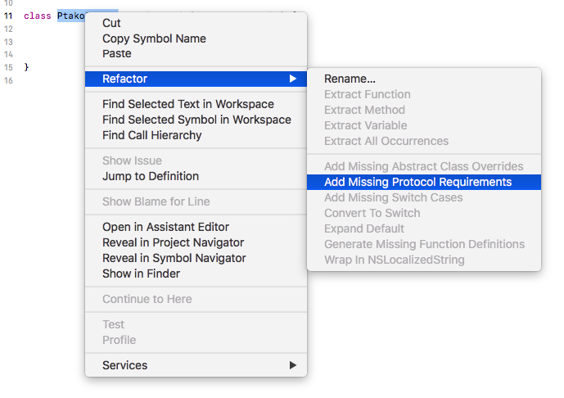Screen dimensions: 564x398
Task: Click the Refactor menu entry
Action: pyautogui.click(x=125, y=79)
